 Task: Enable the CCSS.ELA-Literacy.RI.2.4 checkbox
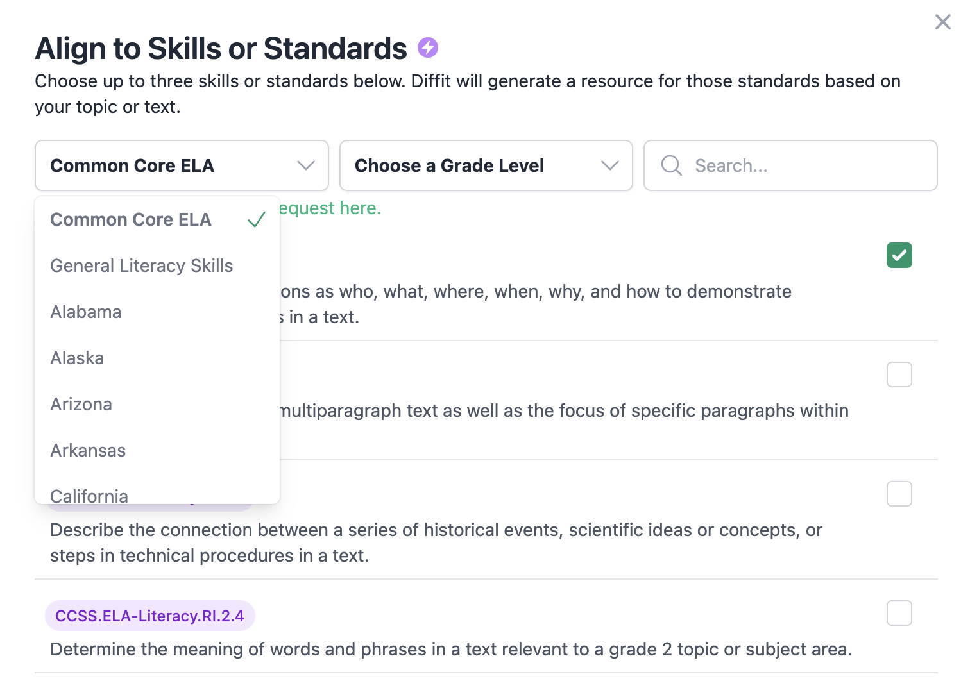pos(899,613)
